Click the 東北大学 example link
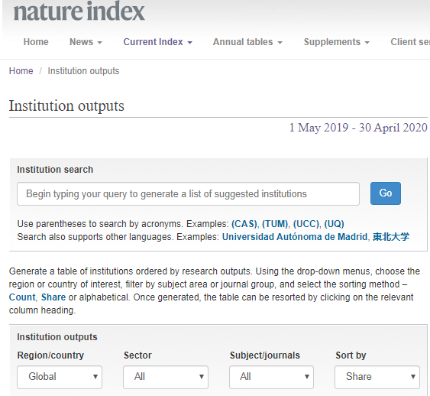This screenshot has width=430, height=396. [391, 236]
